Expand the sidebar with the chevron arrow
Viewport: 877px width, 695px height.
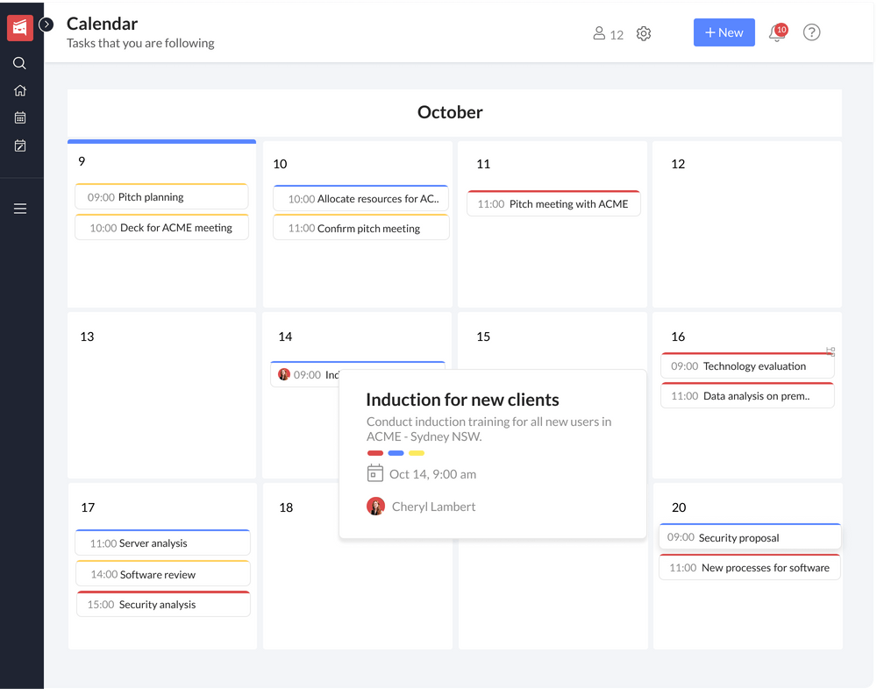click(46, 25)
